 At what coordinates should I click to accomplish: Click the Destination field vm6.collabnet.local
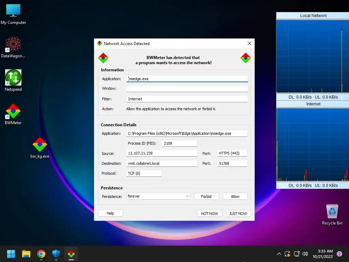162,163
